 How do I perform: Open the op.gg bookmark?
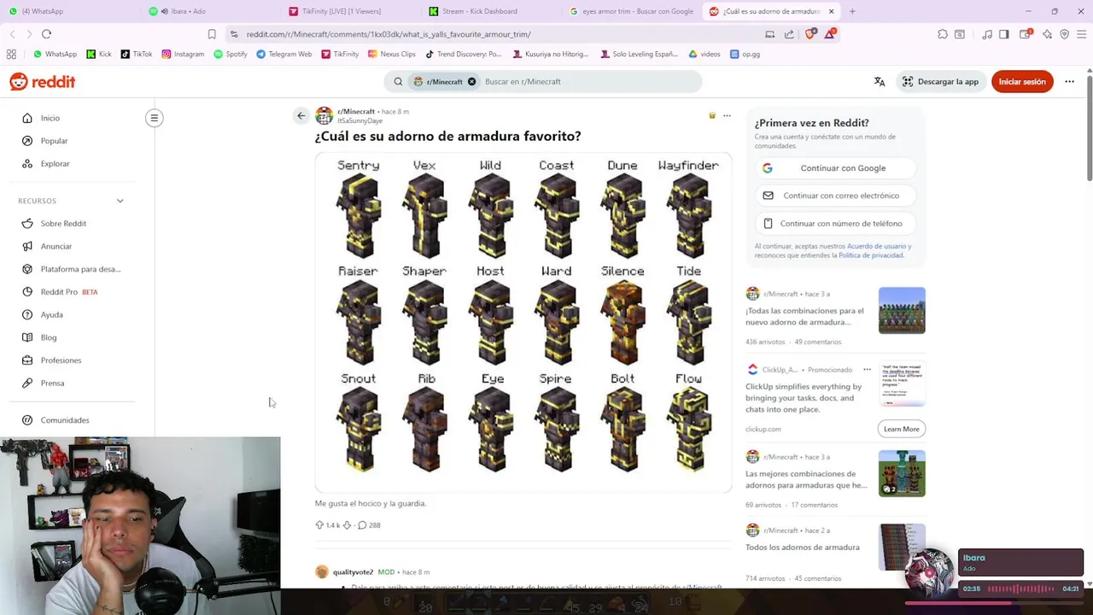point(745,54)
